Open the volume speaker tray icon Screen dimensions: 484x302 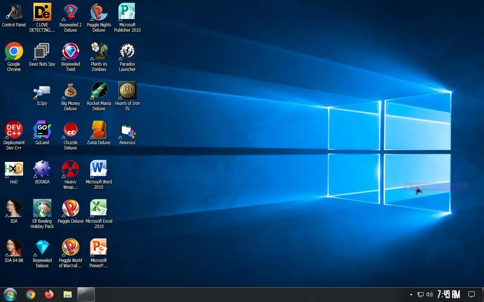point(430,294)
